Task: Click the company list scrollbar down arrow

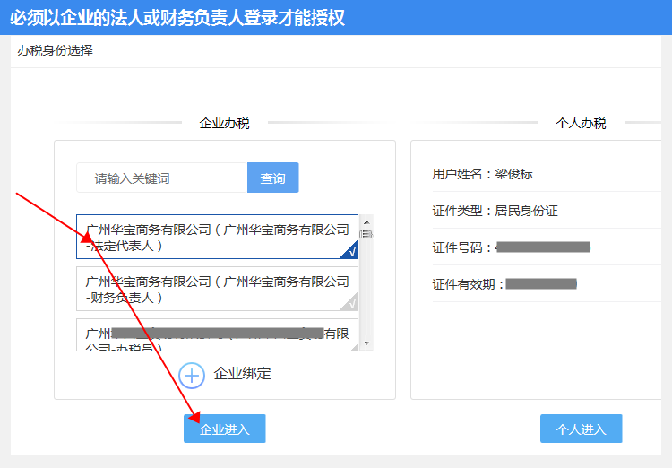Action: (x=366, y=343)
